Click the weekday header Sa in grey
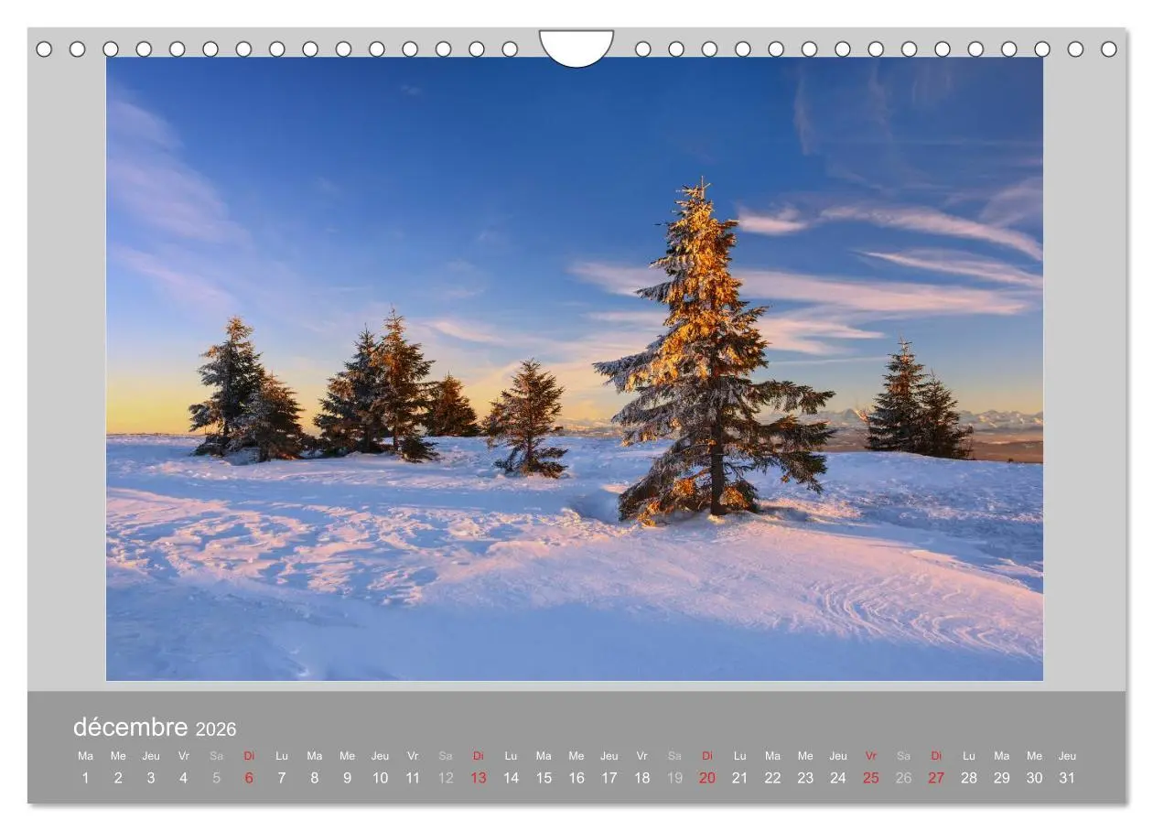Screen dimensions: 1153x831 [x=216, y=756]
